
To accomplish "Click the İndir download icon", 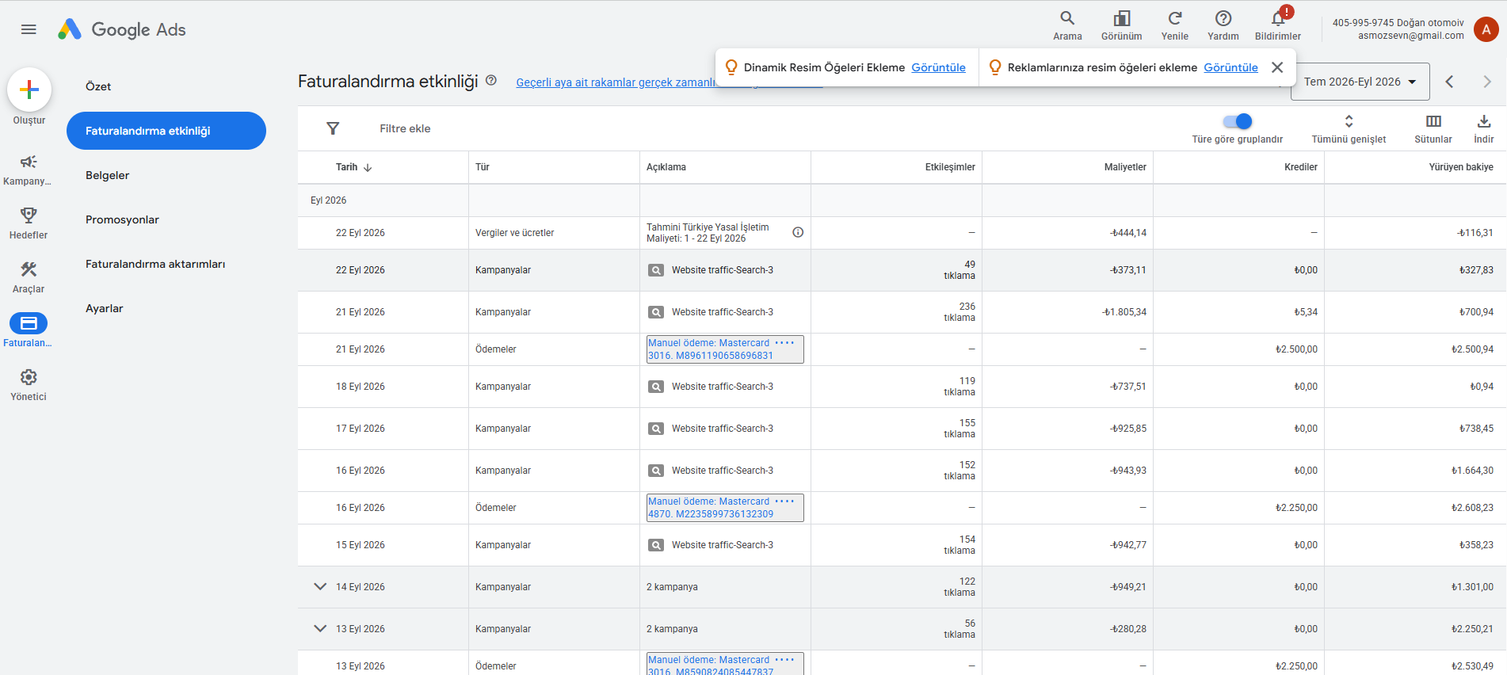I will click(x=1484, y=121).
